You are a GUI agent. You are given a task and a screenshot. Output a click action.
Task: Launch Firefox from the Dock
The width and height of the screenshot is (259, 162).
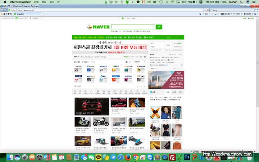(128, 157)
